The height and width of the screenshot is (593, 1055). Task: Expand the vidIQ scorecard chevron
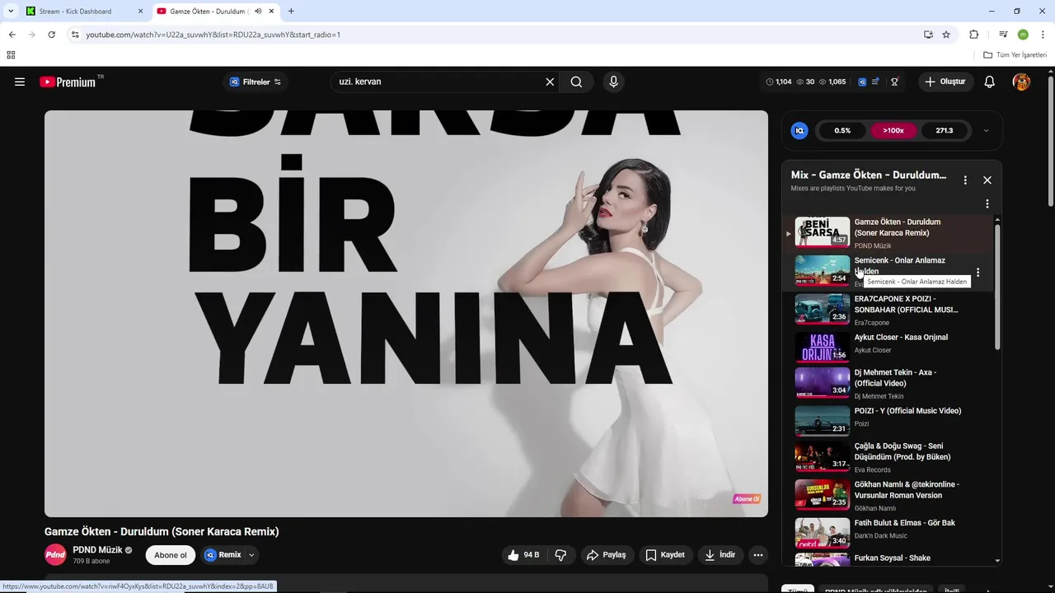point(986,130)
